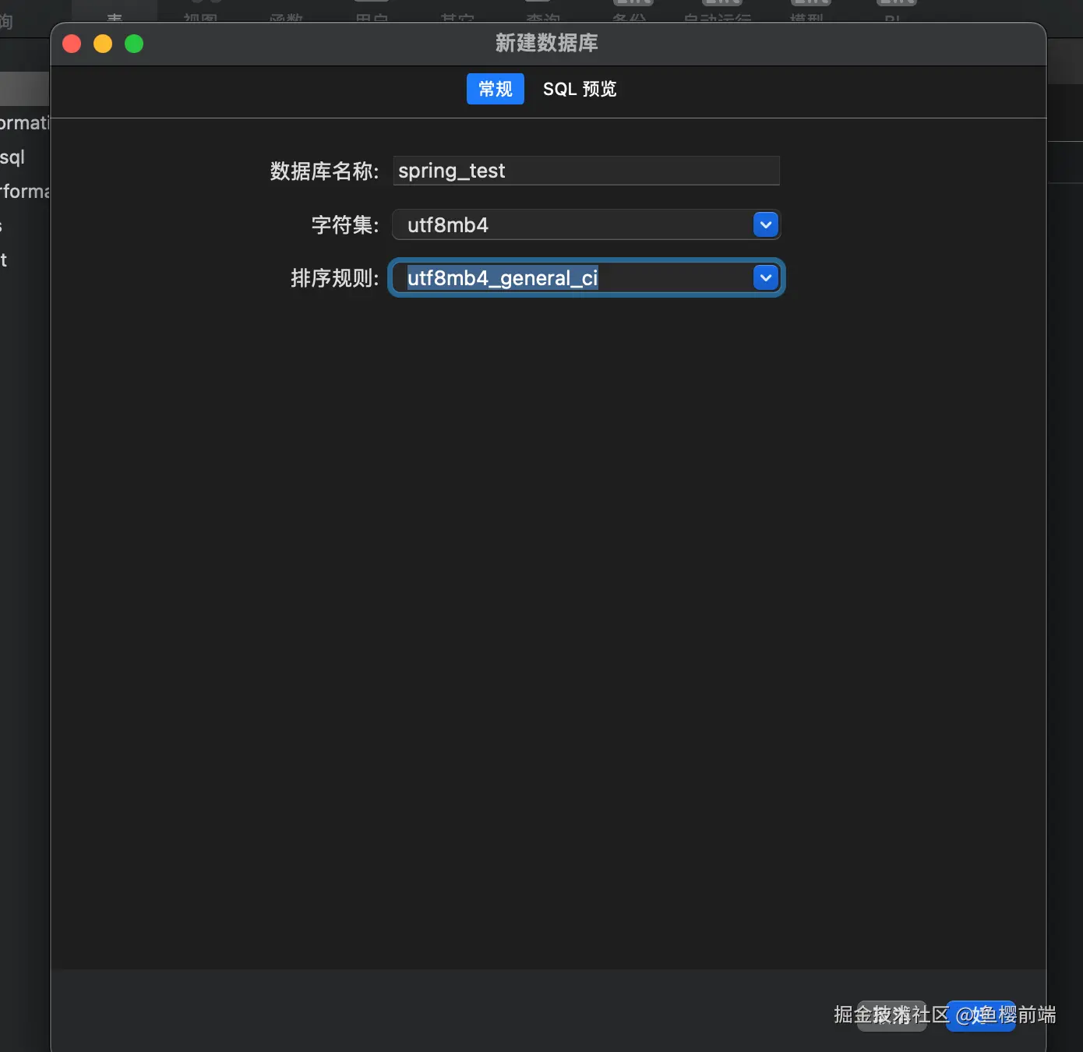1083x1052 pixels.
Task: Click the 新建数据库 window title
Action: click(547, 43)
